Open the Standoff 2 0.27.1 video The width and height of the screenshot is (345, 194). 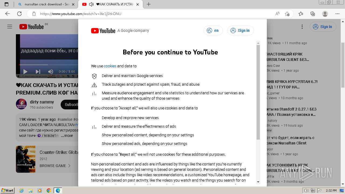click(292, 112)
